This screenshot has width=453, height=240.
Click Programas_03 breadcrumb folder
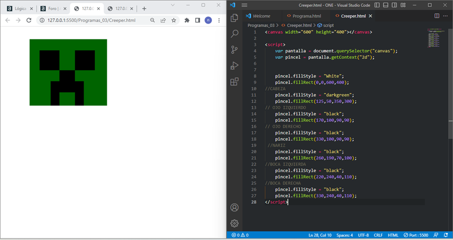pyautogui.click(x=261, y=26)
